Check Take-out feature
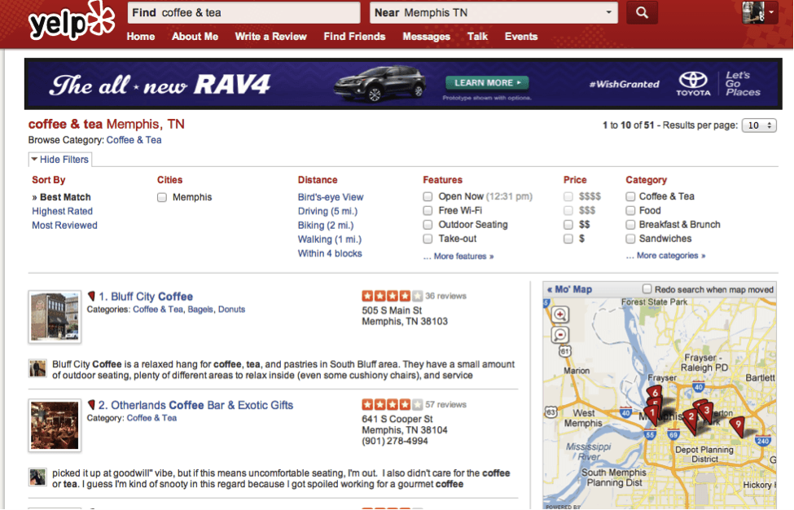The width and height of the screenshot is (794, 510). click(428, 239)
